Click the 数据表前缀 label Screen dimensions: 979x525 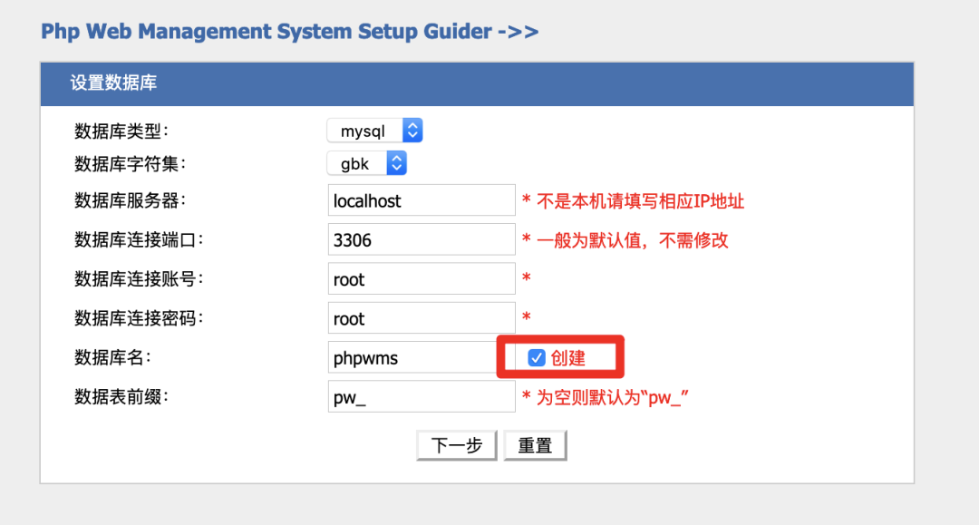(x=121, y=397)
